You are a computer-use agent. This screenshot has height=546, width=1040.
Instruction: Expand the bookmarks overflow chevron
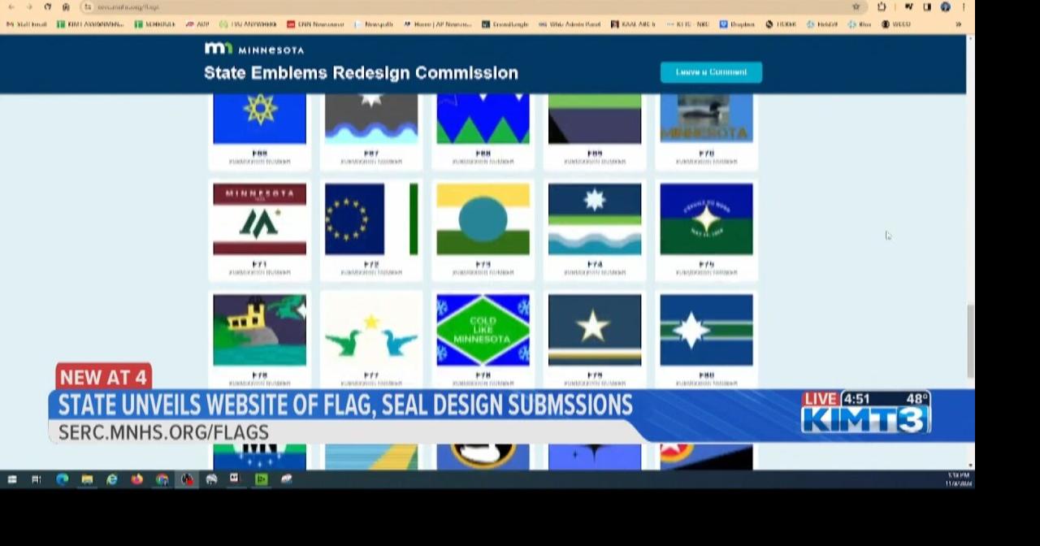pos(958,24)
